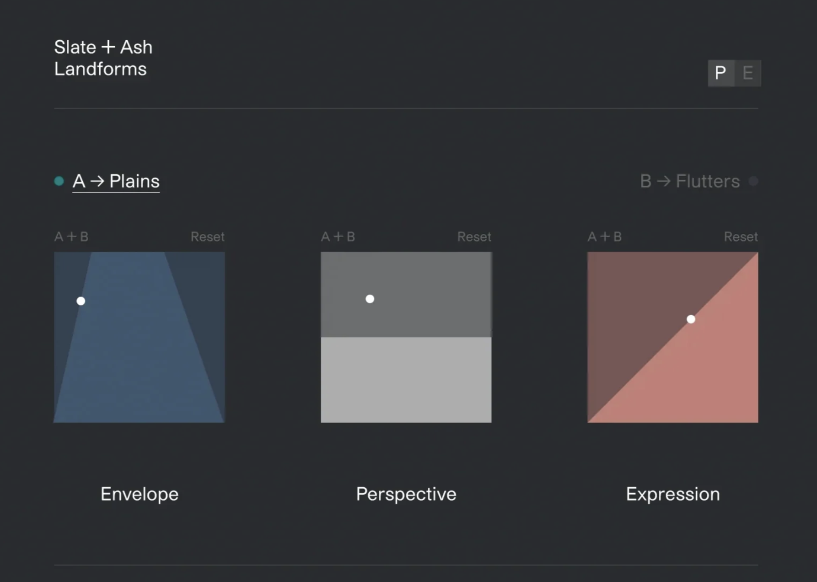
Task: Reset the Envelope pad
Action: click(x=207, y=237)
